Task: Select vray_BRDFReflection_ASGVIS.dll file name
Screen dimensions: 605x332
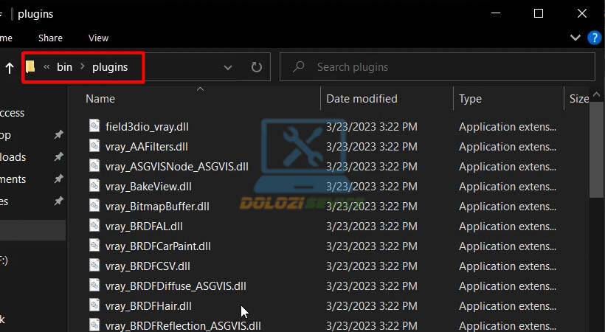Action: click(183, 326)
